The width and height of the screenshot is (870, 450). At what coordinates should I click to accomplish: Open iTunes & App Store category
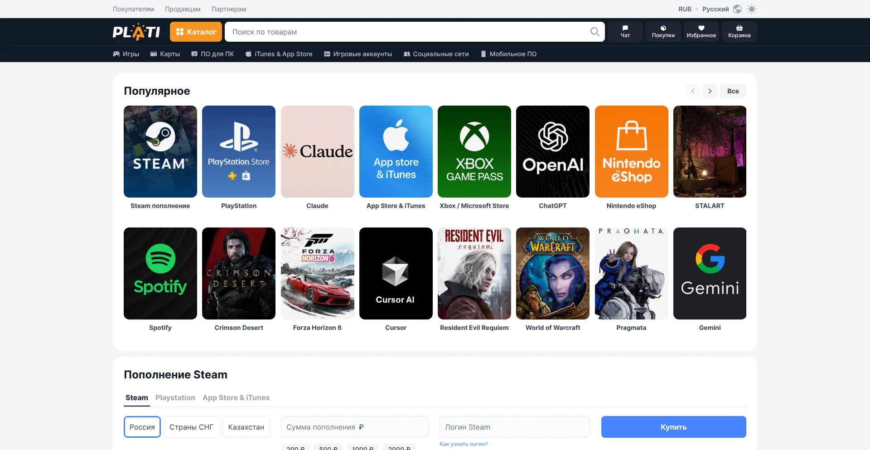click(x=279, y=54)
